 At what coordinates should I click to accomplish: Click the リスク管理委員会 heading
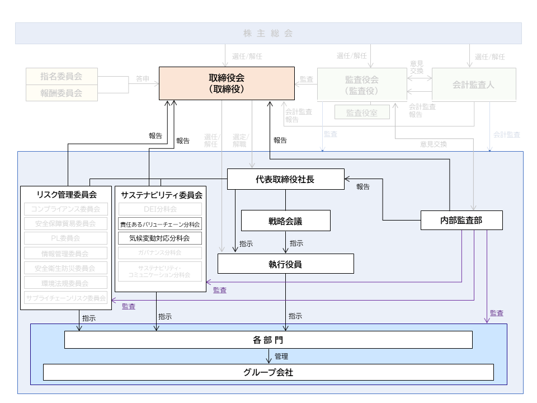click(x=67, y=195)
